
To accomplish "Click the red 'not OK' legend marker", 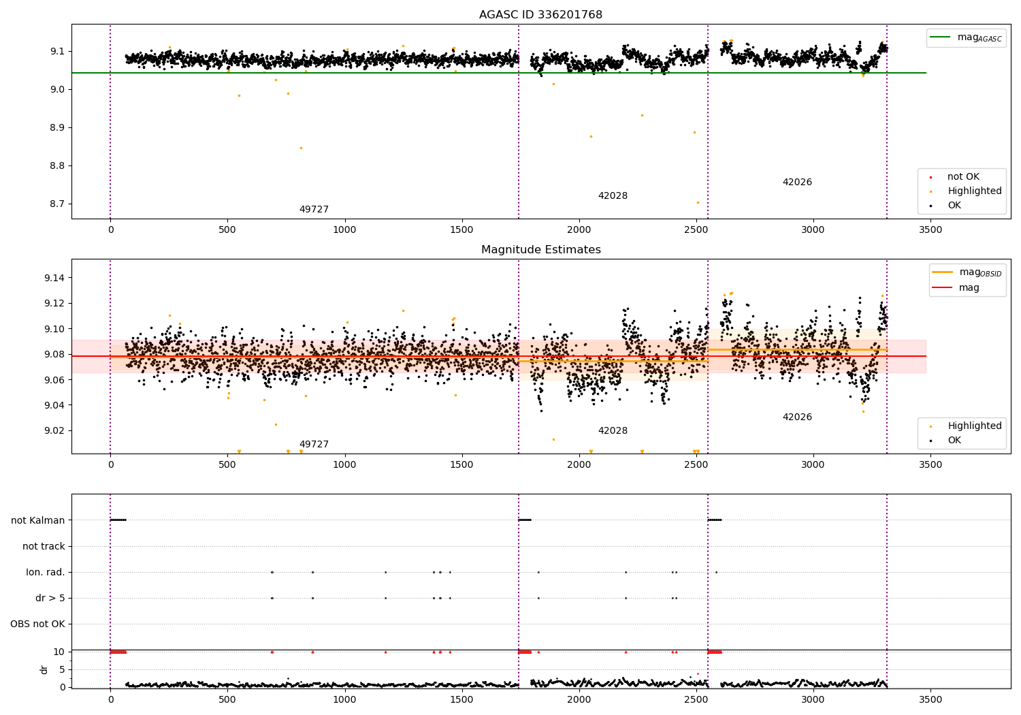I will (x=930, y=177).
